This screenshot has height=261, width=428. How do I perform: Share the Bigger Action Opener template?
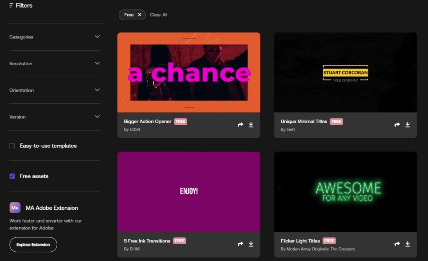coord(240,125)
